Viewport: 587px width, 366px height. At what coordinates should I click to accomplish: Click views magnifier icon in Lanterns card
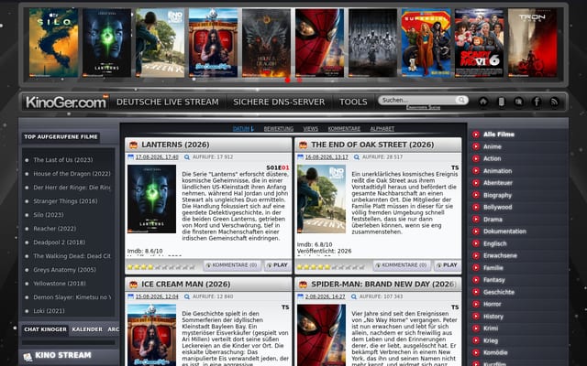[x=187, y=157]
